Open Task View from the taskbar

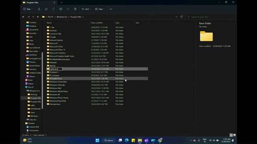click(120, 140)
